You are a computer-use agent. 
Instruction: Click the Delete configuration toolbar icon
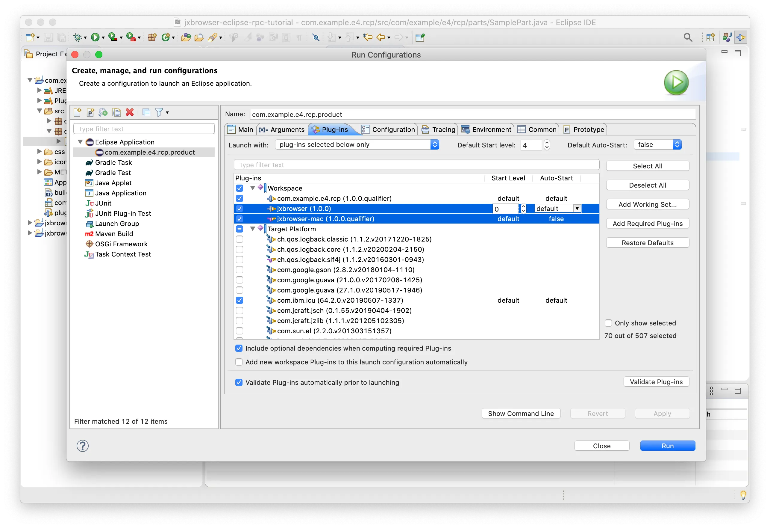130,112
